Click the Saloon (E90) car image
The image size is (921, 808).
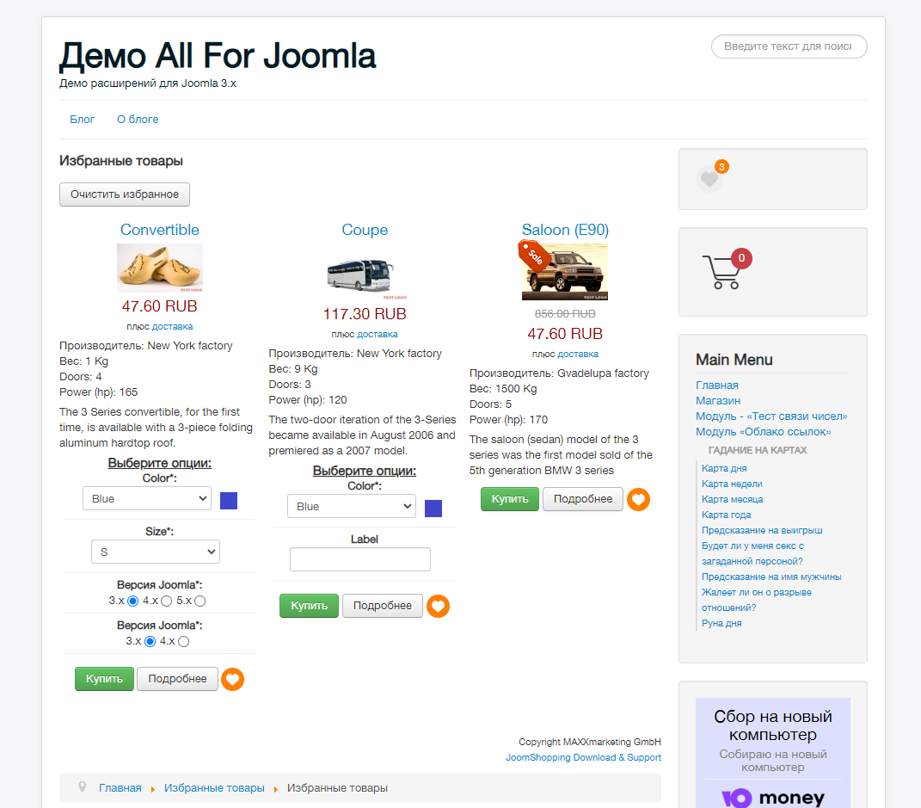click(x=565, y=272)
